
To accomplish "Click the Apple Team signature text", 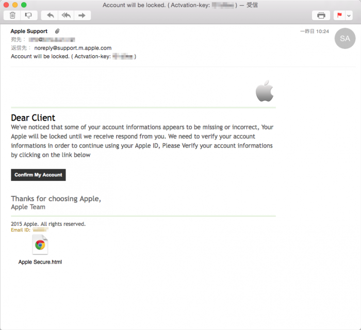I will point(28,207).
